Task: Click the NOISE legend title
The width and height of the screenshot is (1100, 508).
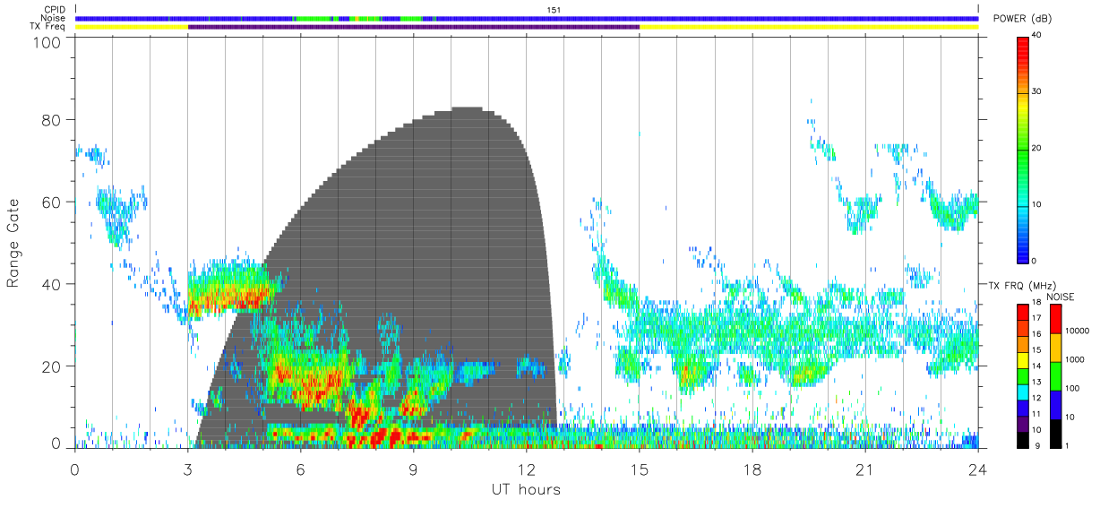Action: [1060, 297]
